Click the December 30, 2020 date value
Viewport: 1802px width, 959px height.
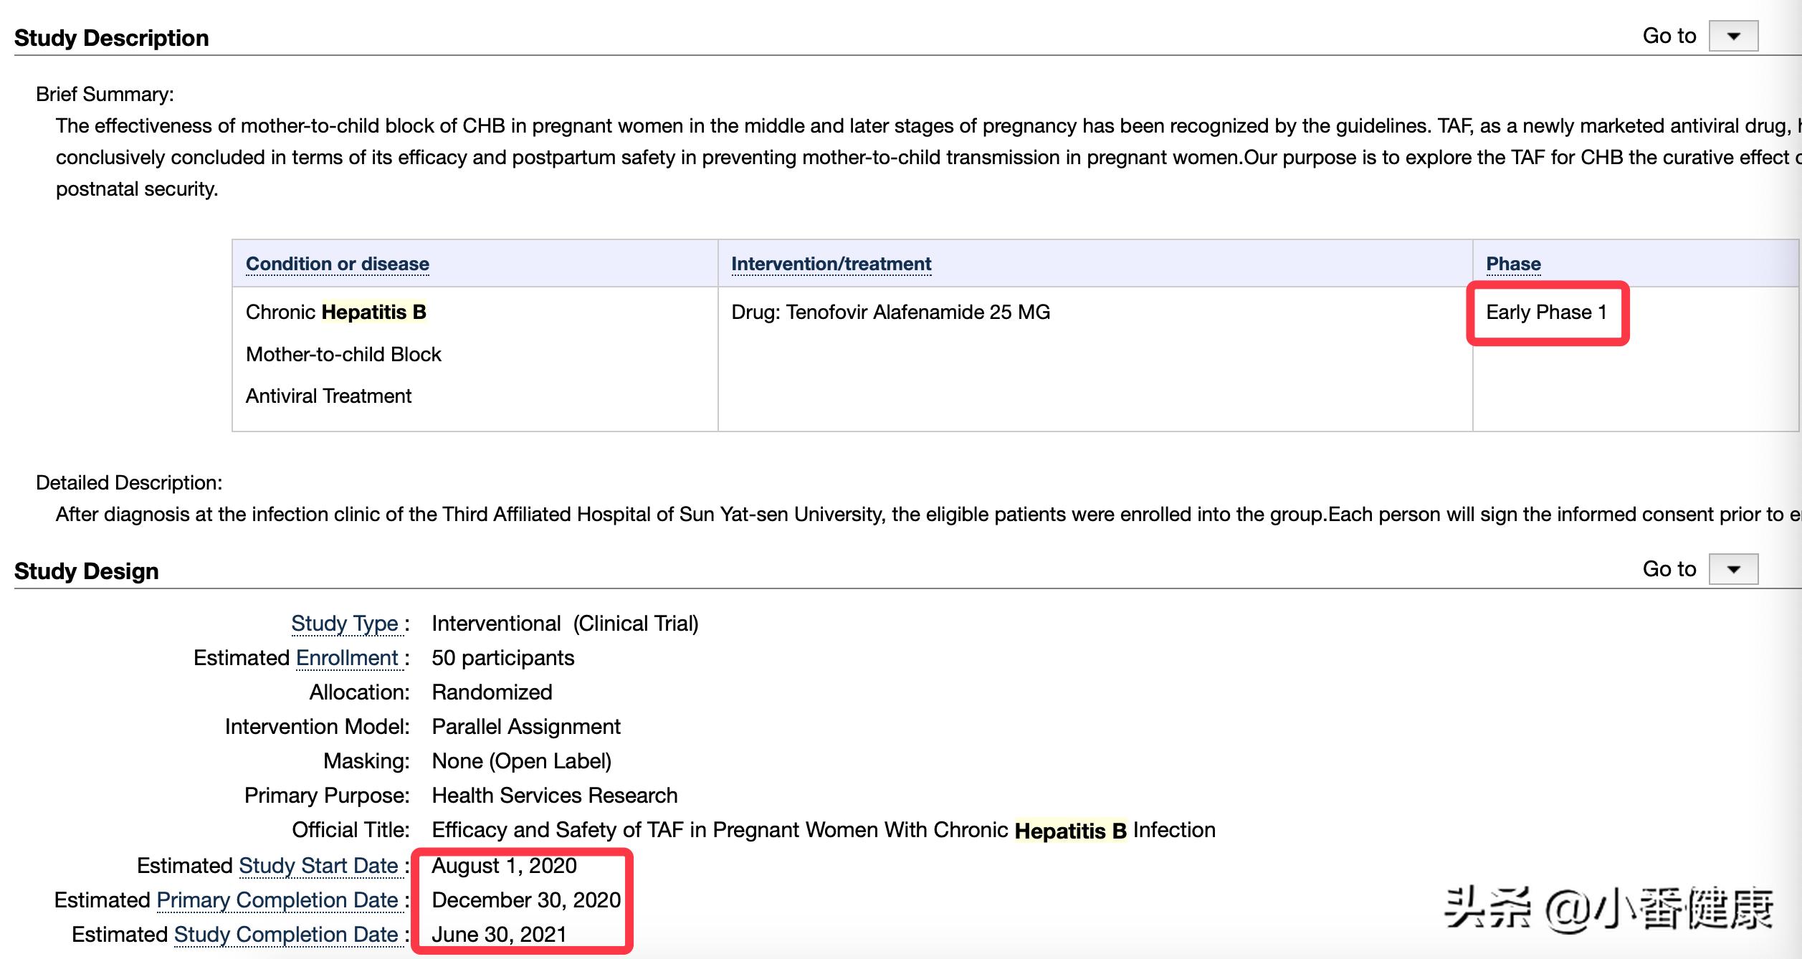point(526,900)
